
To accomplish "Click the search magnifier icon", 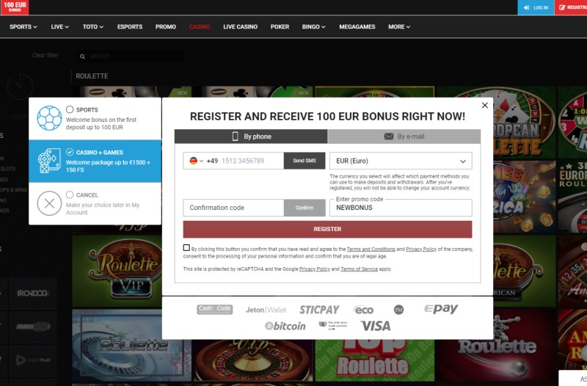I will [82, 57].
